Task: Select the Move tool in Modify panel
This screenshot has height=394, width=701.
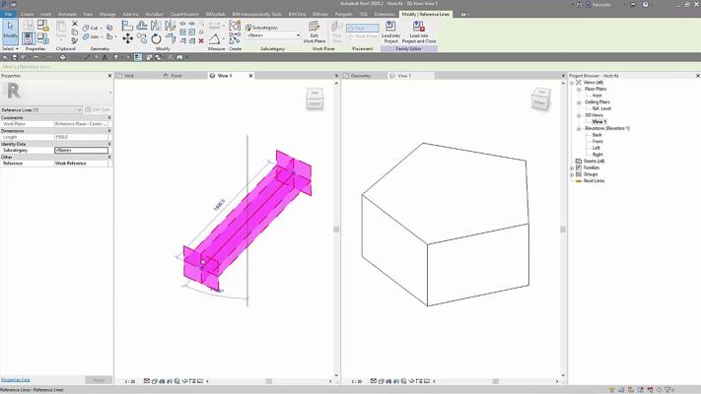Action: coord(127,38)
